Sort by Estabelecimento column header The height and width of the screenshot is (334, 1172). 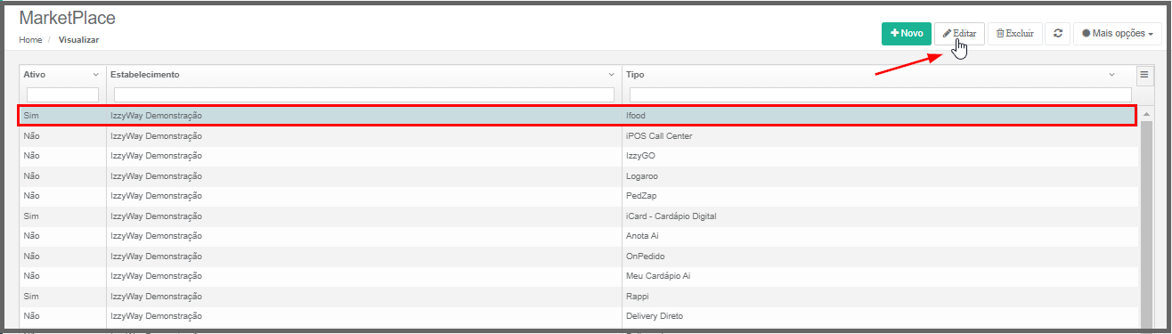(x=145, y=75)
